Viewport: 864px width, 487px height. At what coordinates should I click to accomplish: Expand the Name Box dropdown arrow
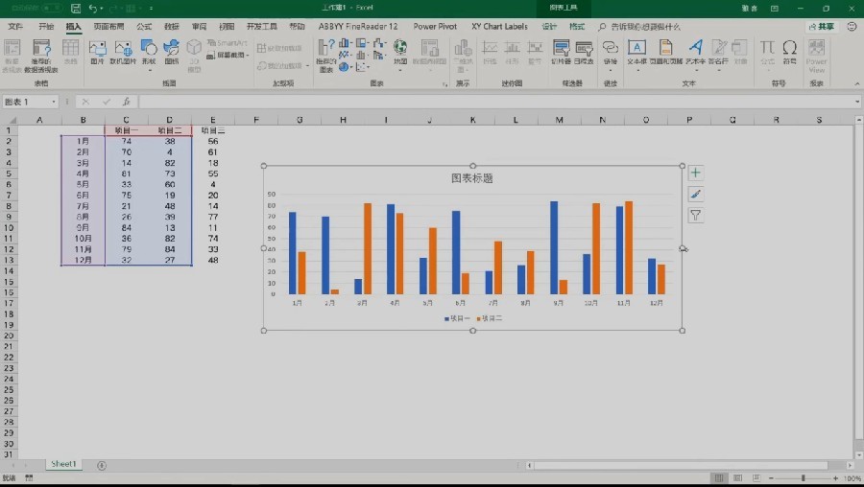[54, 102]
